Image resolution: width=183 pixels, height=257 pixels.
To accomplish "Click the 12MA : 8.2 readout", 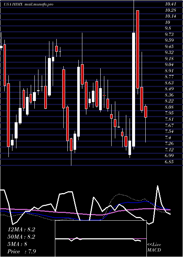I will point(21,229).
